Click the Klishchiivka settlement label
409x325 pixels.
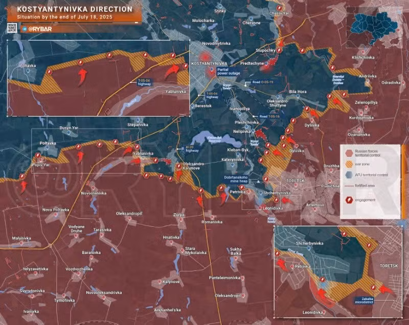click(363, 58)
